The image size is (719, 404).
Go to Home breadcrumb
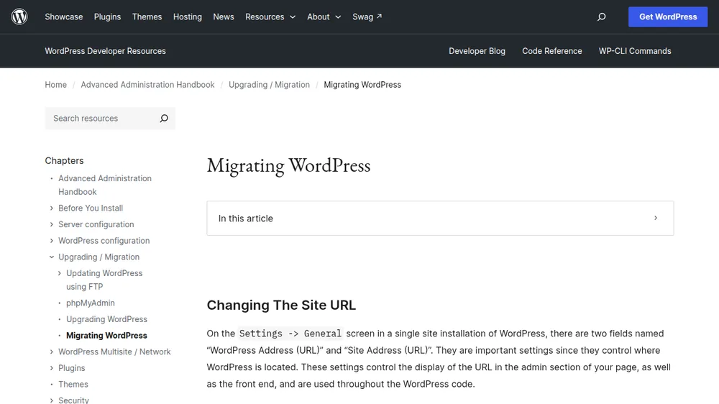[55, 84]
